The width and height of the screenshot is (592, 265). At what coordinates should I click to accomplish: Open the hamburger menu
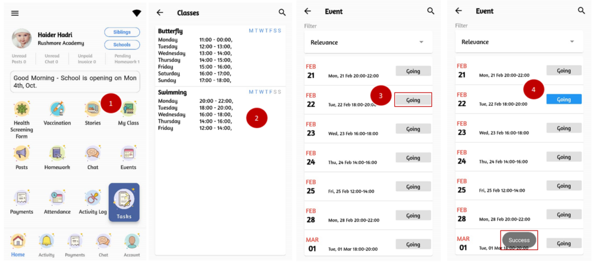tap(15, 13)
